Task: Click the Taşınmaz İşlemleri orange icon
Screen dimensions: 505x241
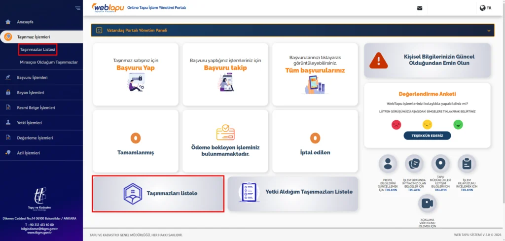Action: click(x=8, y=37)
